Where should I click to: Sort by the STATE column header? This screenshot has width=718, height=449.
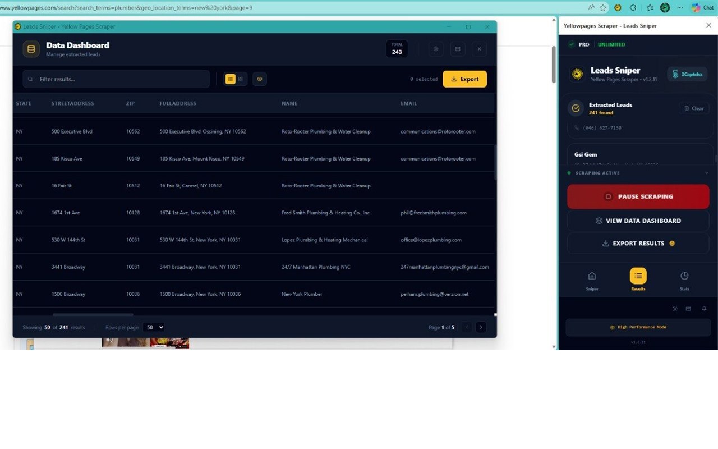tap(24, 103)
